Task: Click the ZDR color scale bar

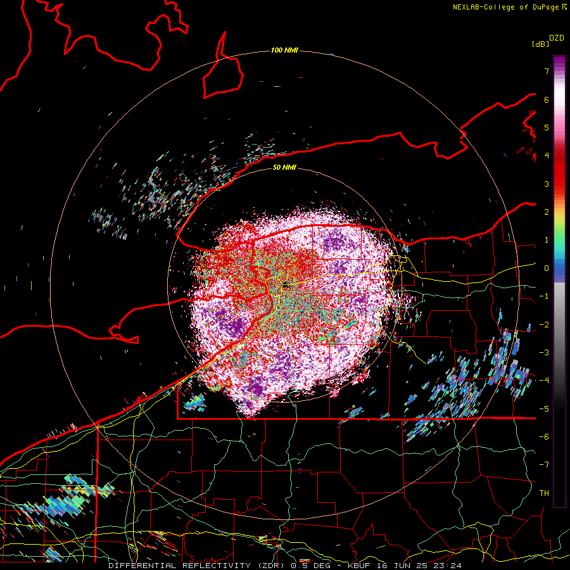Action: point(559,281)
